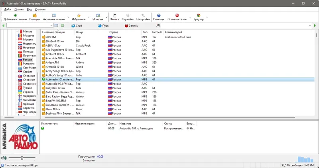Screen dimensions: 319x168
Task: Open the Recordings toolbar icon
Action: point(115,16)
